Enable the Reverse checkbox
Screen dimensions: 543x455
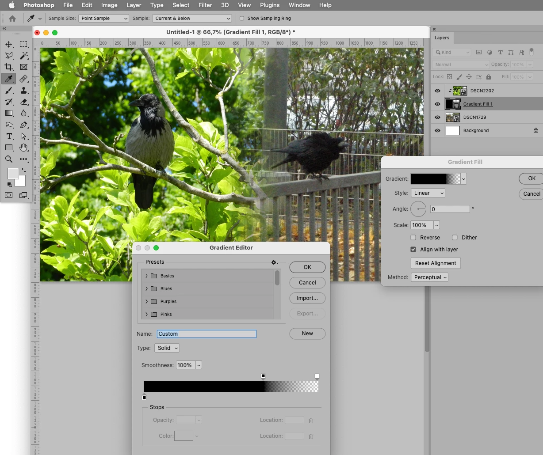coord(413,238)
